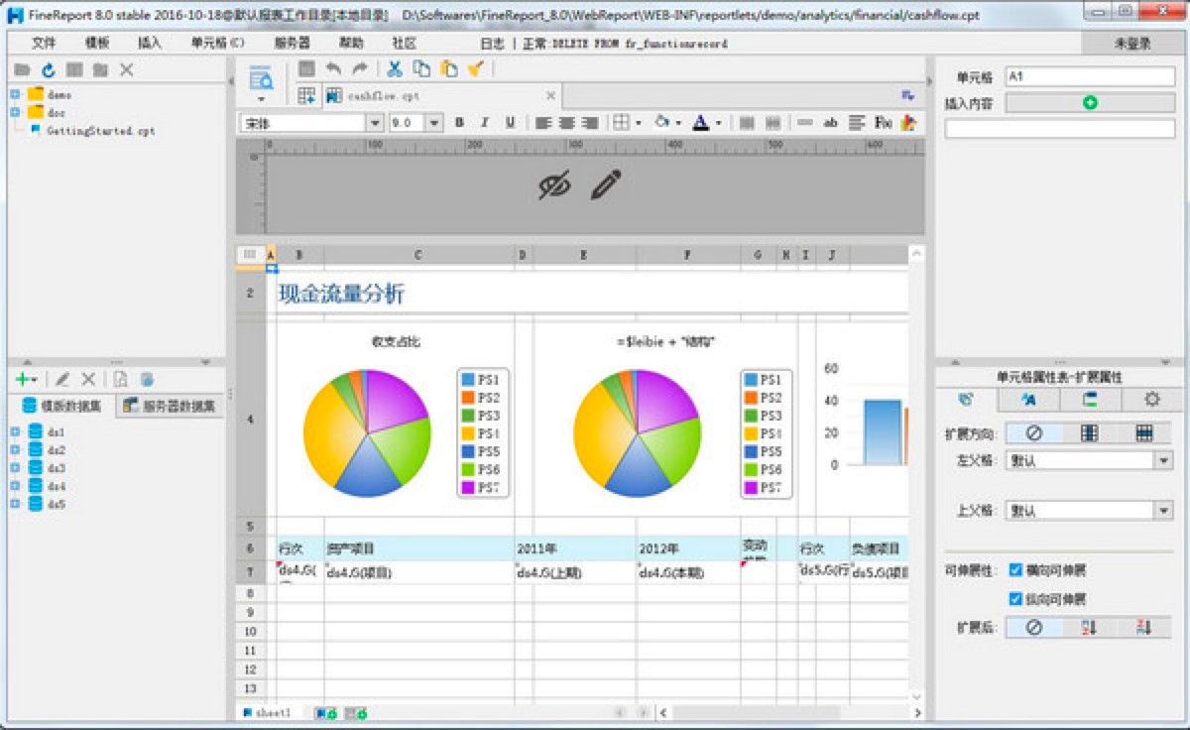Screen dimensions: 1190x730
Task: Open the font name dropdown 宋体
Action: pos(374,123)
